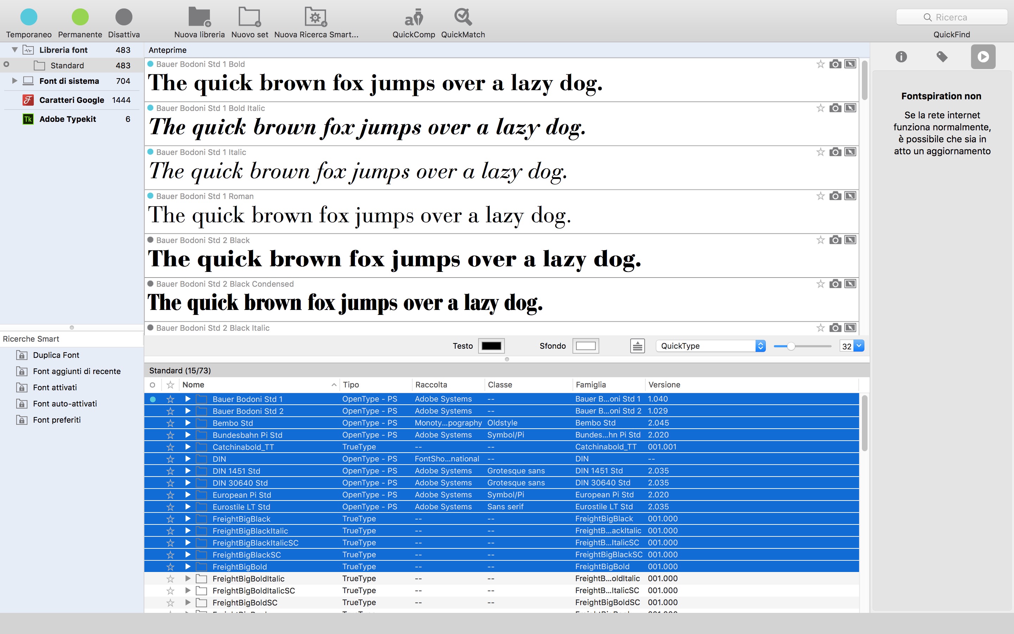Open the Font preferiti smart search
Screen dimensions: 1014x634
coord(57,420)
